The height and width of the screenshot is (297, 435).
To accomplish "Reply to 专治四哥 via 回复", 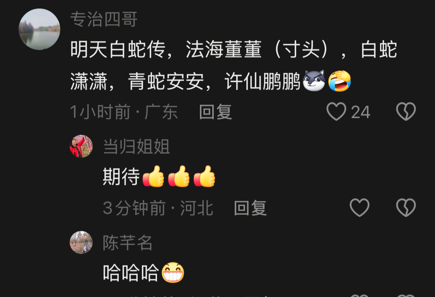I will click(x=215, y=112).
